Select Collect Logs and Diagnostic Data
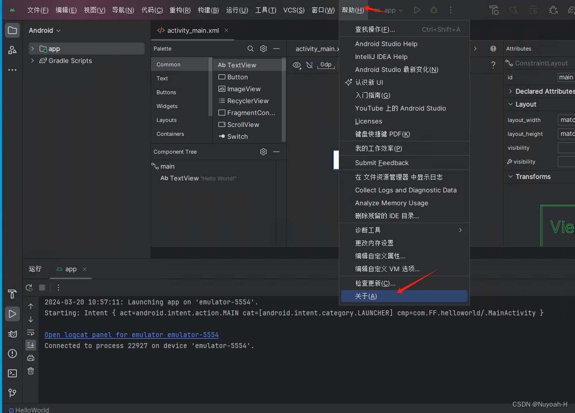 404,190
